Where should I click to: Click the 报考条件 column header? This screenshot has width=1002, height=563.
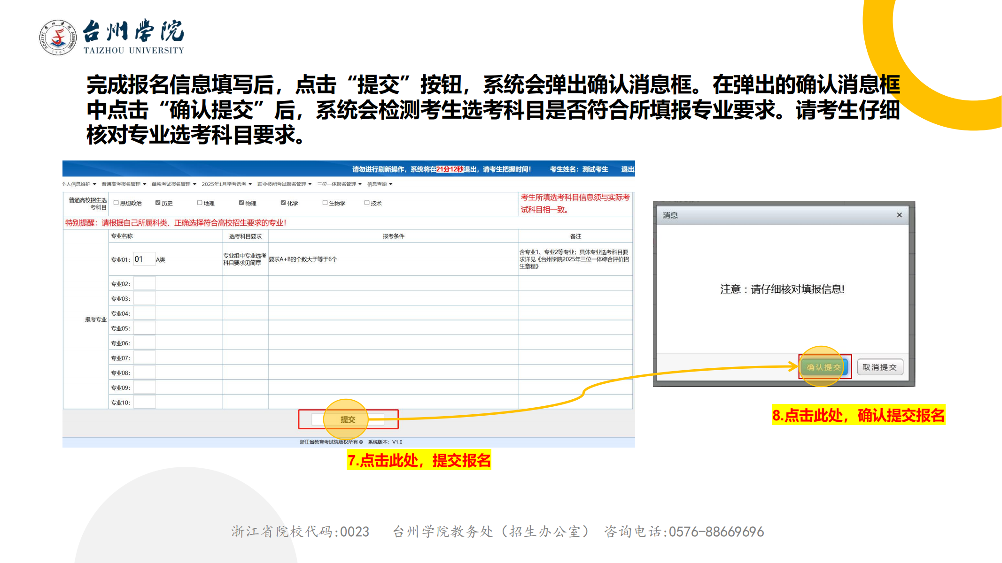(x=393, y=236)
